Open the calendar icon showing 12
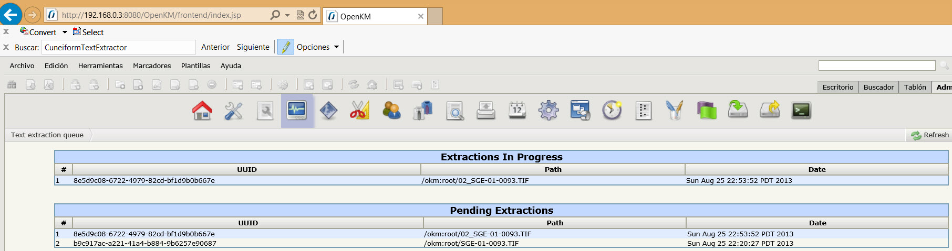This screenshot has height=251, width=952. [518, 111]
